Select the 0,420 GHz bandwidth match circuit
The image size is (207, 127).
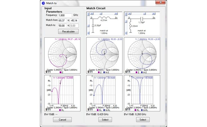[105, 120]
